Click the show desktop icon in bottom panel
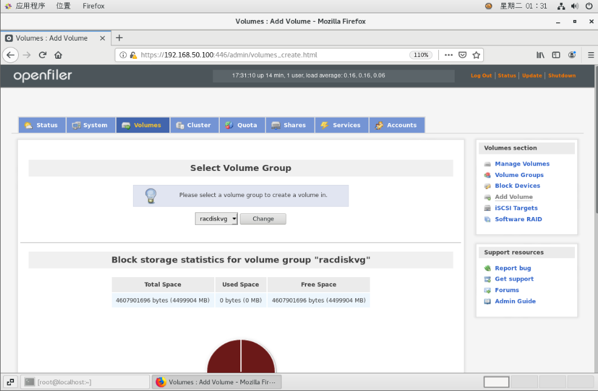Image resolution: width=598 pixels, height=391 pixels. (x=10, y=382)
